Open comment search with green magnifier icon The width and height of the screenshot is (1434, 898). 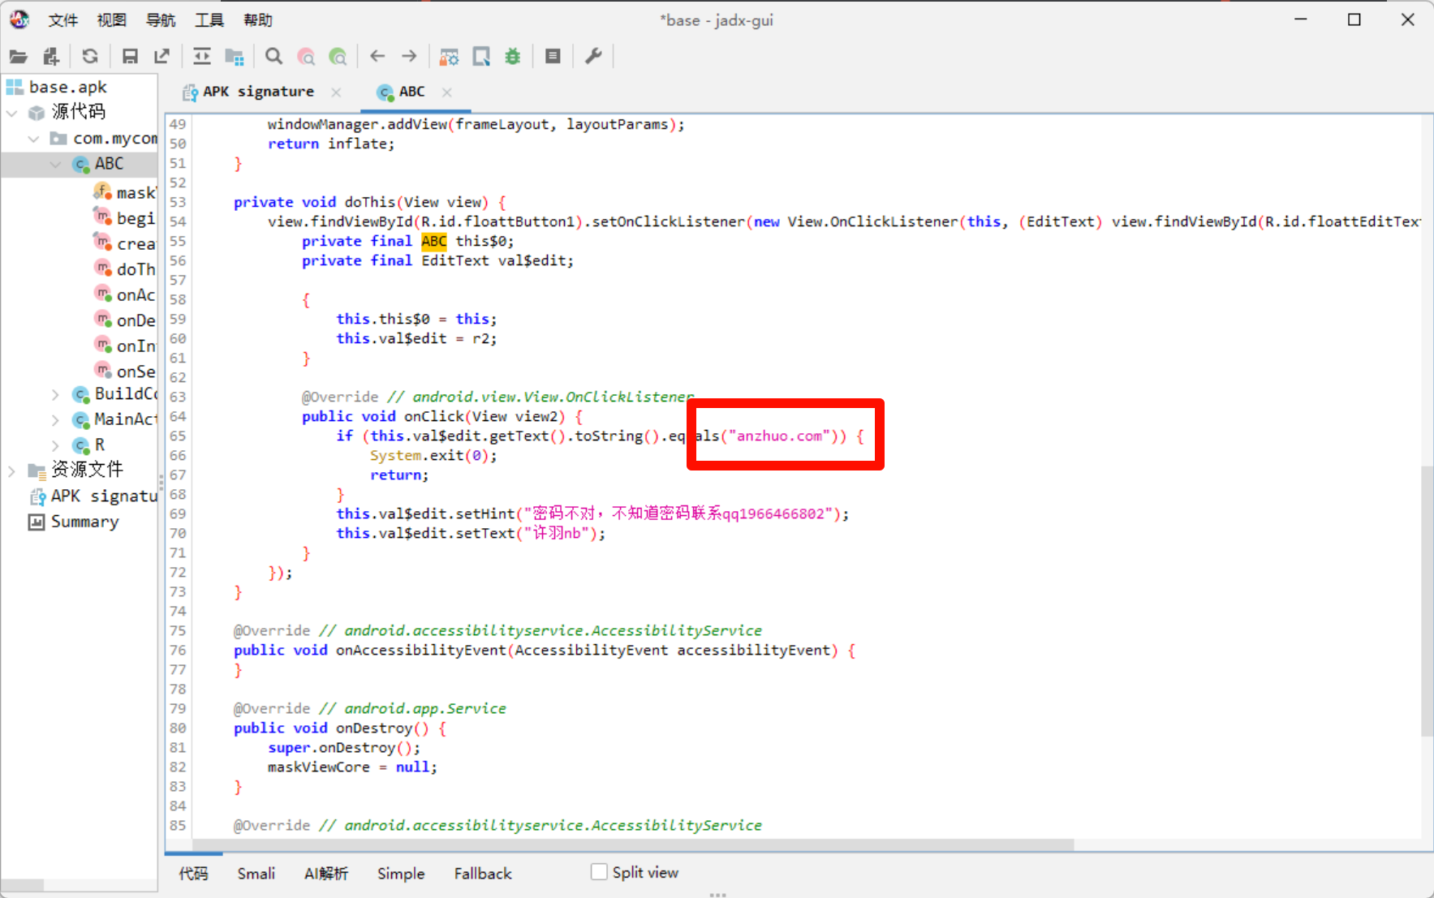338,57
